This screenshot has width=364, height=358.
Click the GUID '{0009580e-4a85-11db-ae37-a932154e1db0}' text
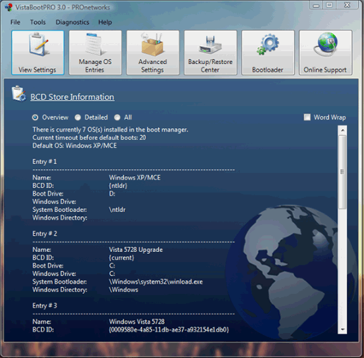tap(169, 330)
